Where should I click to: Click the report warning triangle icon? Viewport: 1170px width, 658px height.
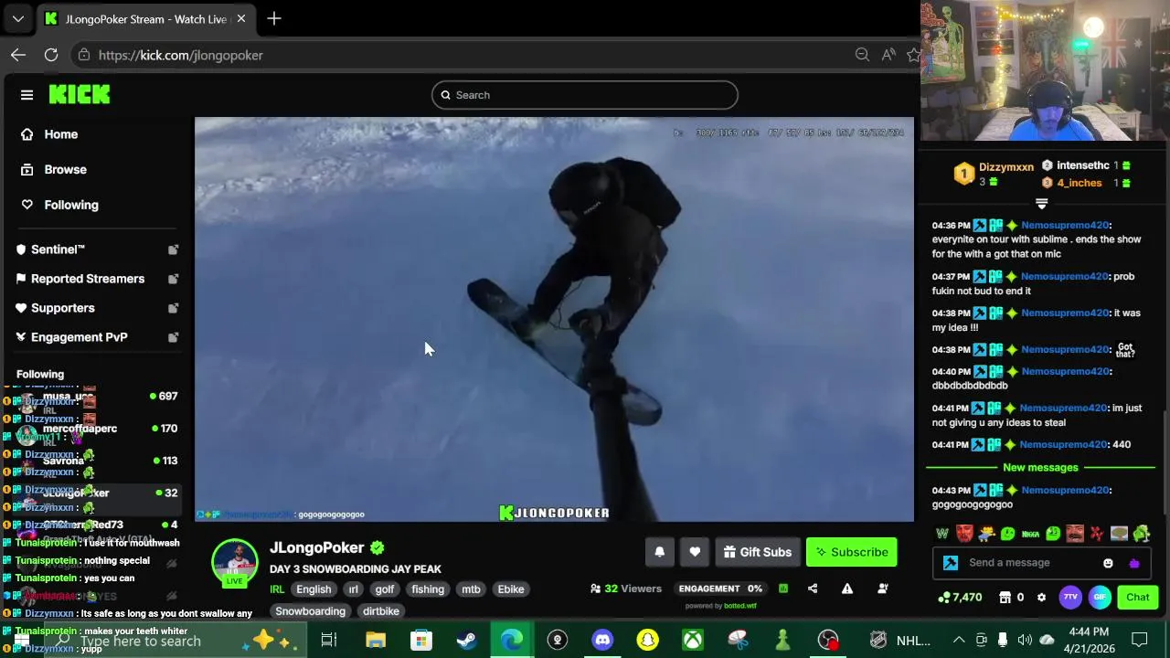point(847,589)
